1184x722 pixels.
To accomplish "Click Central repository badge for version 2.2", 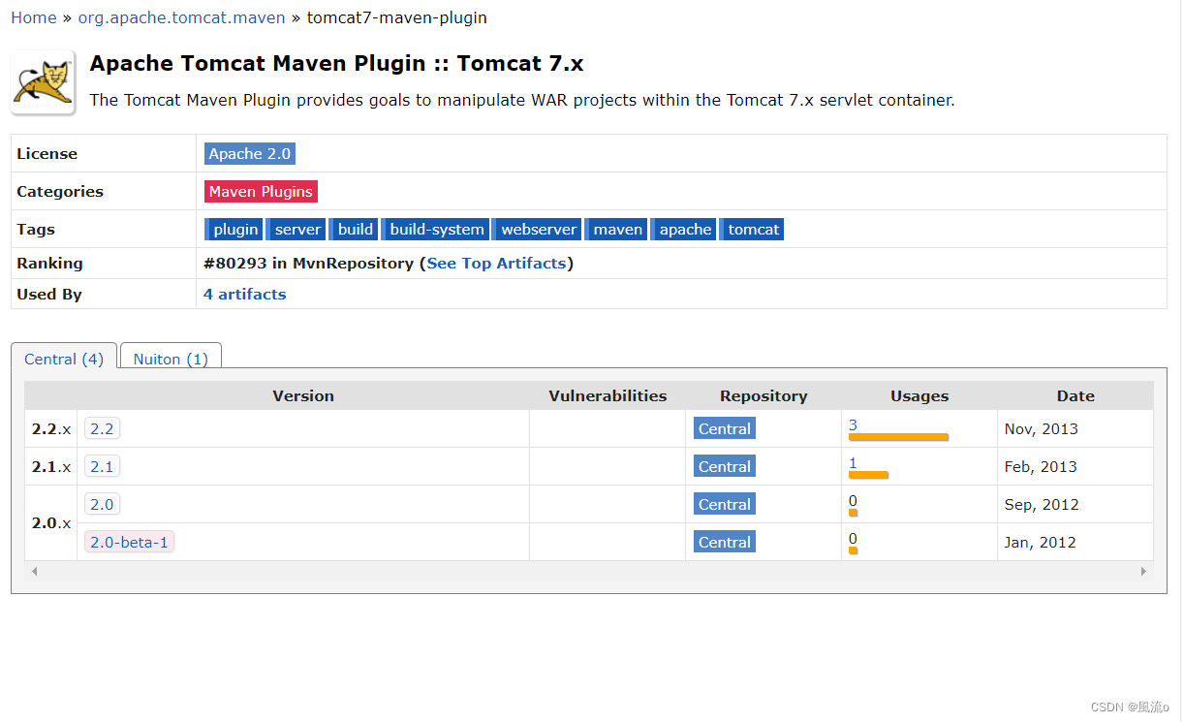I will point(724,428).
